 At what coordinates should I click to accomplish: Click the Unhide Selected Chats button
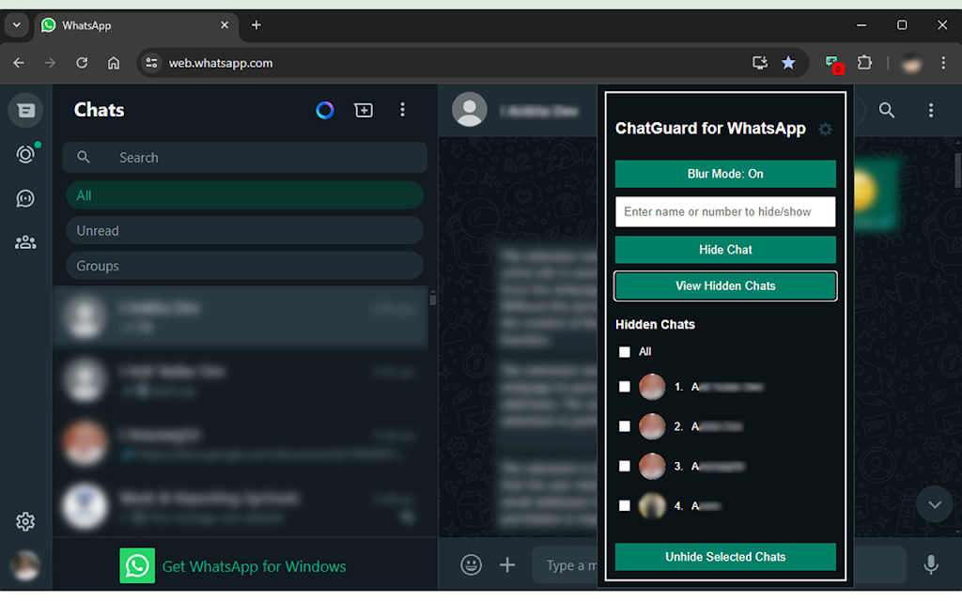pos(725,557)
